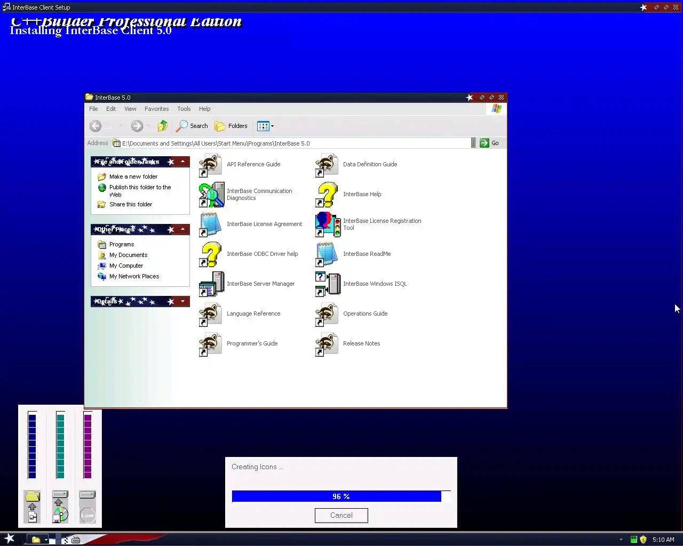683x546 pixels.
Task: Click the folder taskbar button
Action: pyautogui.click(x=36, y=540)
